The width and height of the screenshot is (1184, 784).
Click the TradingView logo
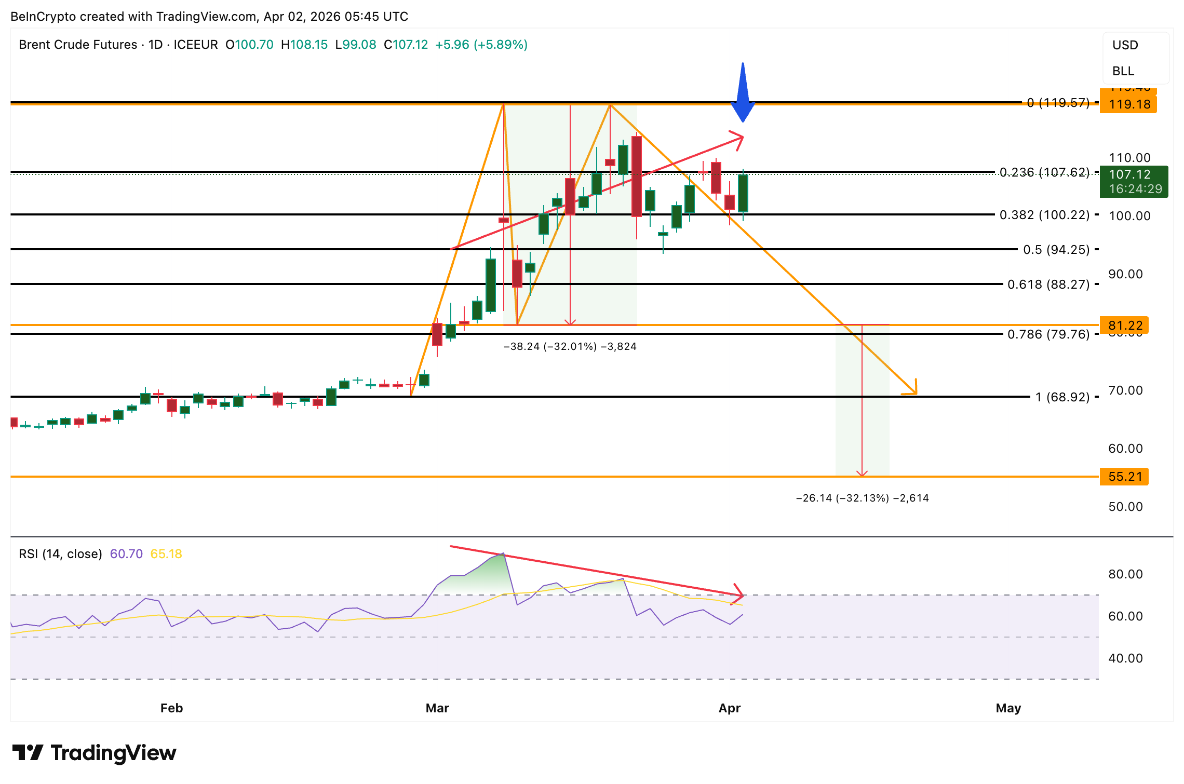point(94,753)
